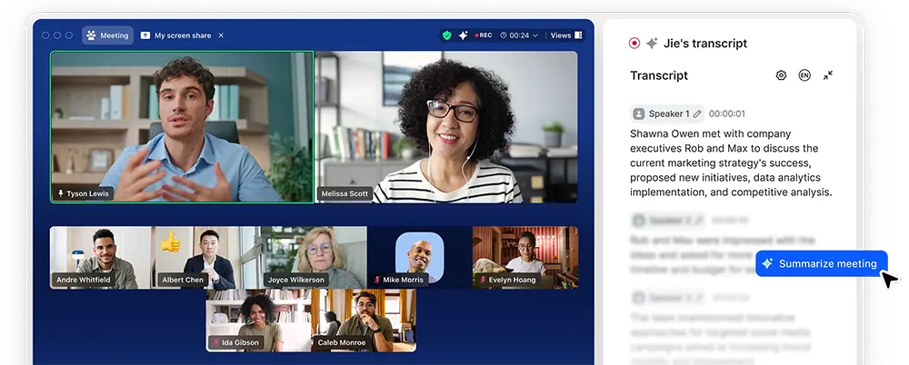Screen dimensions: 909x365
Task: Open the Views layout menu
Action: [x=565, y=35]
